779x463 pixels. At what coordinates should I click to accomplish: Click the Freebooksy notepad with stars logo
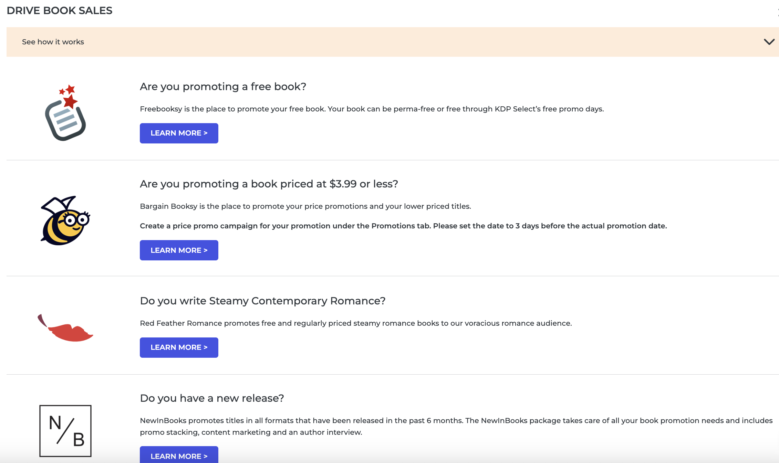[x=65, y=113]
